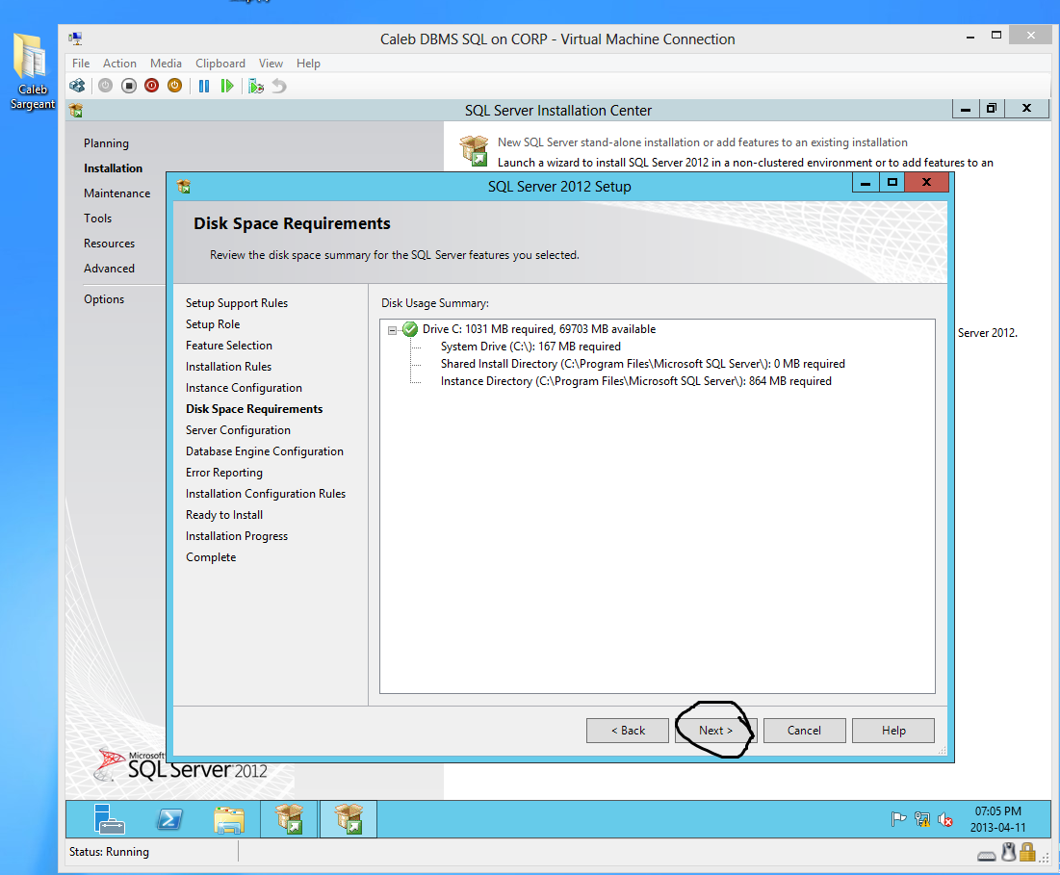Image resolution: width=1060 pixels, height=875 pixels.
Task: Select the Instance Directory 864 MB row
Action: (x=635, y=381)
